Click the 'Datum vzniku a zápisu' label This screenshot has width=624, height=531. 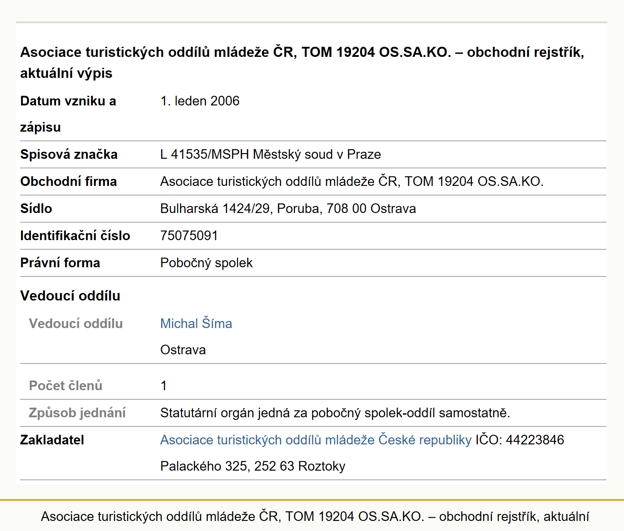coord(68,114)
